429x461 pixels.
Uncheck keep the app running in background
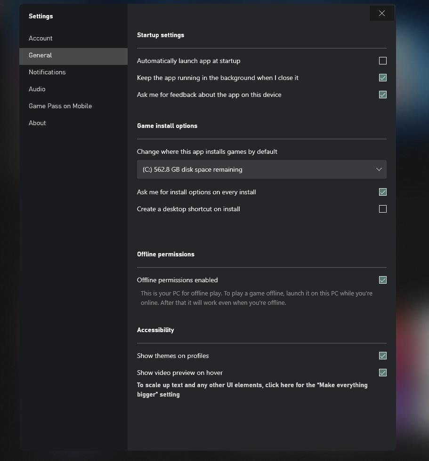pyautogui.click(x=382, y=78)
